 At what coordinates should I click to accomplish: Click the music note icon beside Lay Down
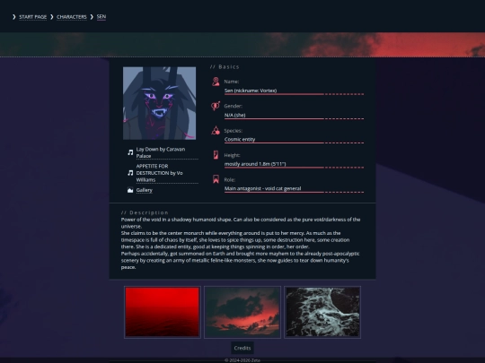[x=130, y=152]
